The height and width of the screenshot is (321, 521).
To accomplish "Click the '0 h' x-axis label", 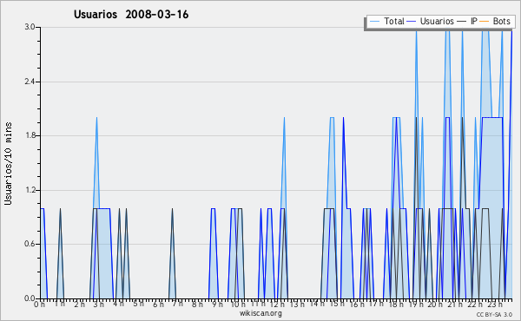I will pos(39,305).
